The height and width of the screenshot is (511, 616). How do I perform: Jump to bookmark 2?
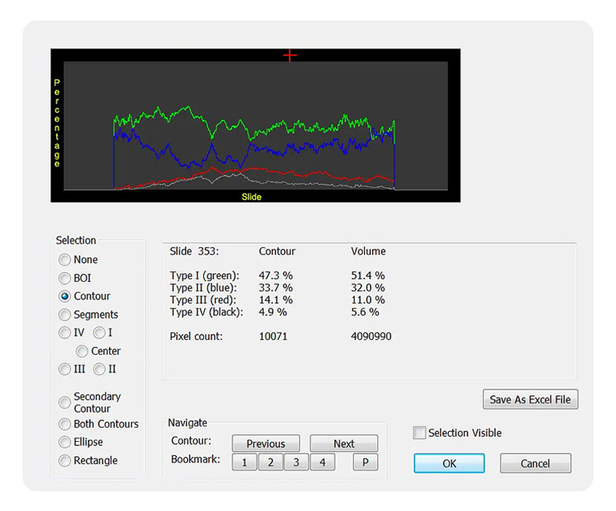coord(271,462)
